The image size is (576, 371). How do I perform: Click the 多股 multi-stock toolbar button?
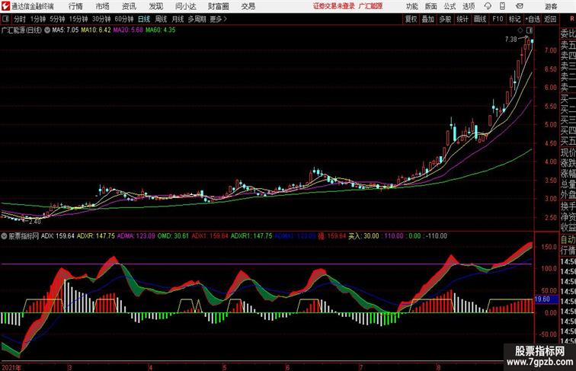pyautogui.click(x=445, y=19)
